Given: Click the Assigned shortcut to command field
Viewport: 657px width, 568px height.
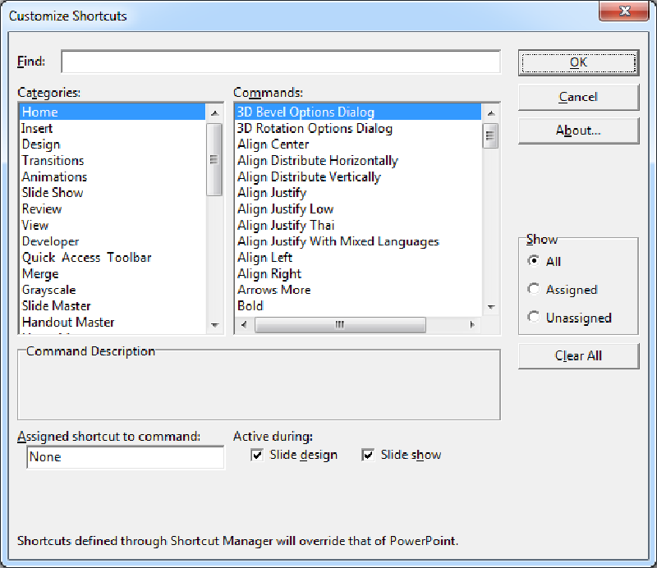Looking at the screenshot, I should point(123,457).
